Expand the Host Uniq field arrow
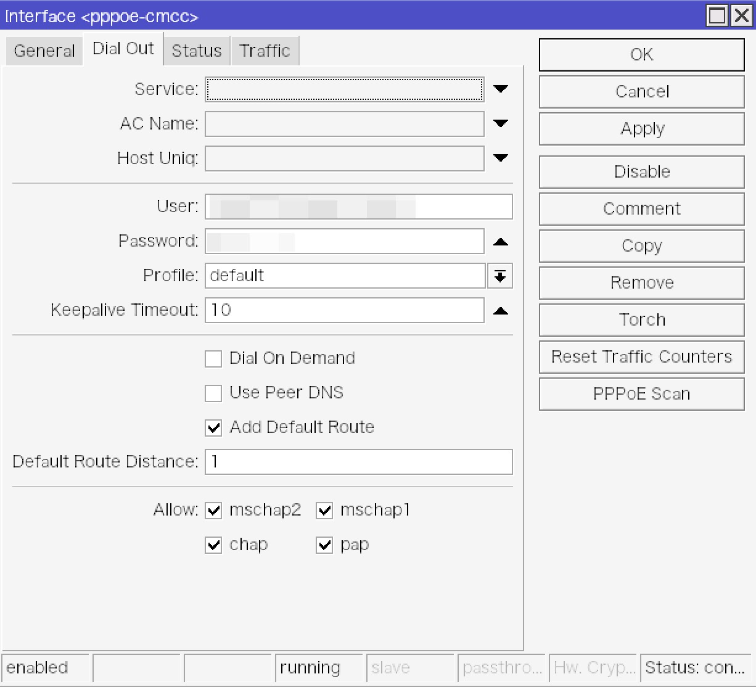This screenshot has height=687, width=756. point(500,158)
